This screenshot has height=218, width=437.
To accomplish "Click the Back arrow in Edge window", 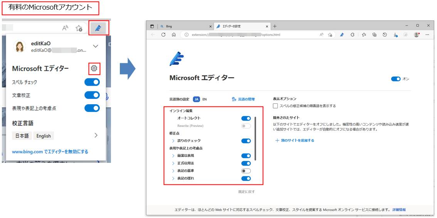I will coord(153,35).
